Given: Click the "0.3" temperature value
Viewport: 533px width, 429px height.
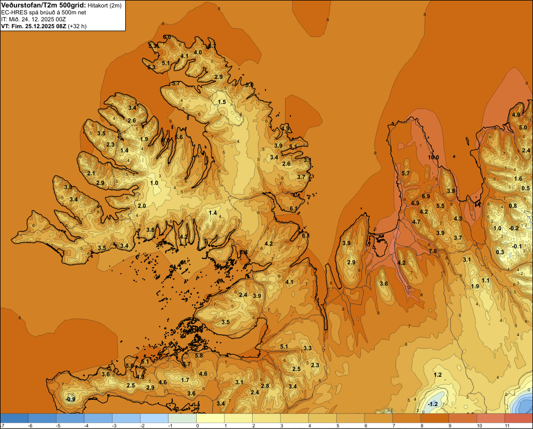Looking at the screenshot, I should 500,252.
